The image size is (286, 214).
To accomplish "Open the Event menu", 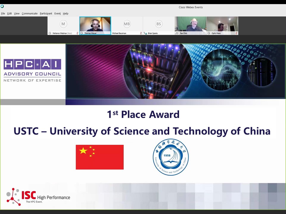I will click(x=57, y=13).
